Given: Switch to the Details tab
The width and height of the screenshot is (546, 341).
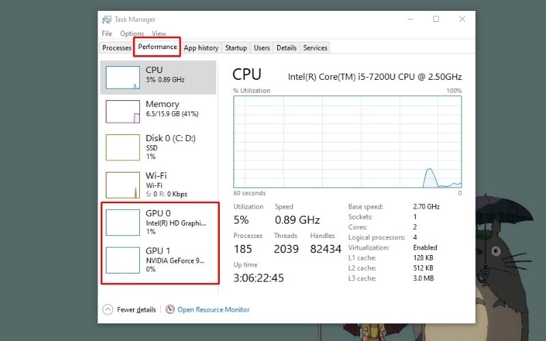Looking at the screenshot, I should 286,48.
